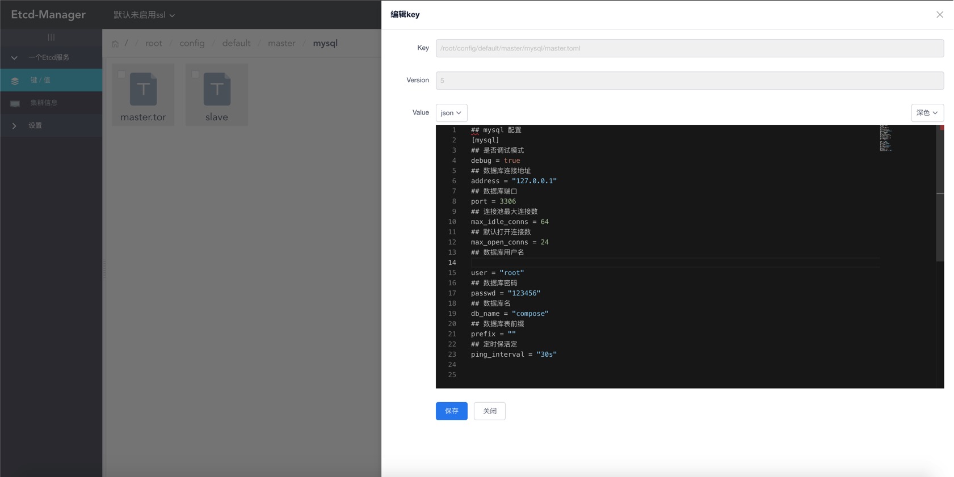Click the 保存 save button
954x477 pixels.
point(451,411)
